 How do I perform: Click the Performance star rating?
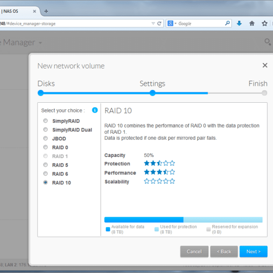(160, 172)
